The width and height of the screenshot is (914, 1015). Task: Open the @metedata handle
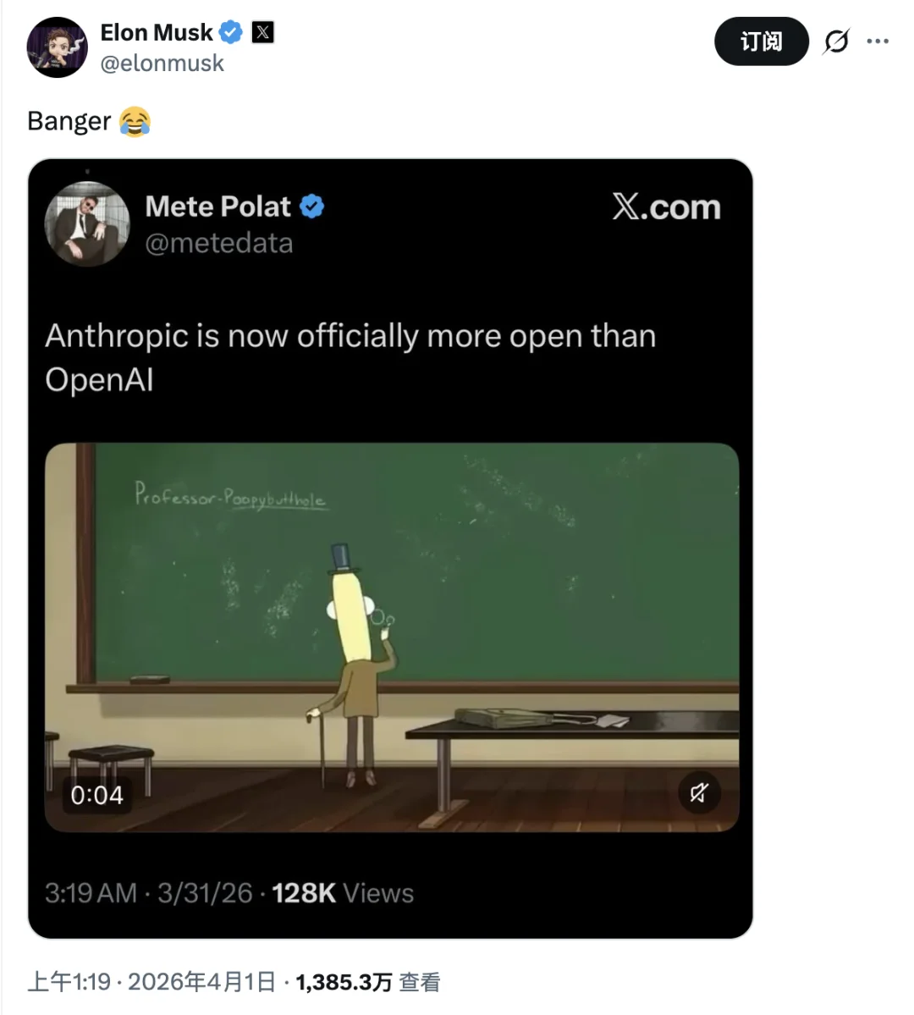(x=219, y=244)
